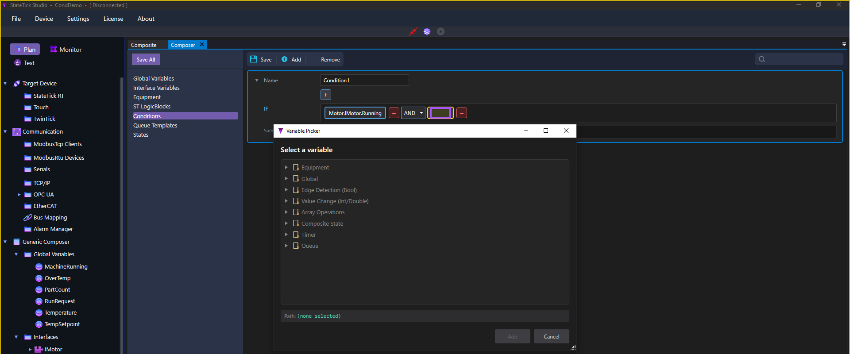
Task: Select EtherCAT in the tree
Action: (x=45, y=206)
